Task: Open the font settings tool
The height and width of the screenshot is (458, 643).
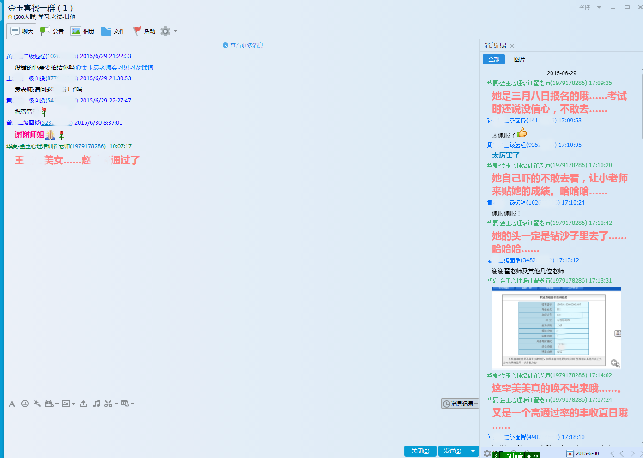Action: click(x=12, y=404)
